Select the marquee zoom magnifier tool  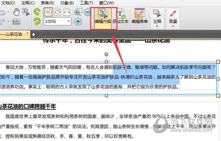(78, 12)
